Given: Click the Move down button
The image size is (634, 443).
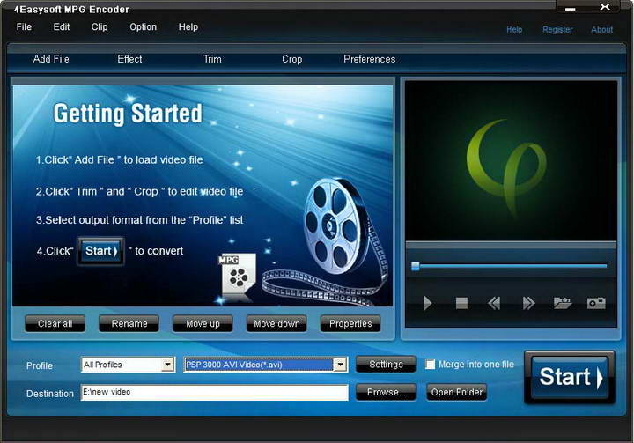Looking at the screenshot, I should coord(276,323).
